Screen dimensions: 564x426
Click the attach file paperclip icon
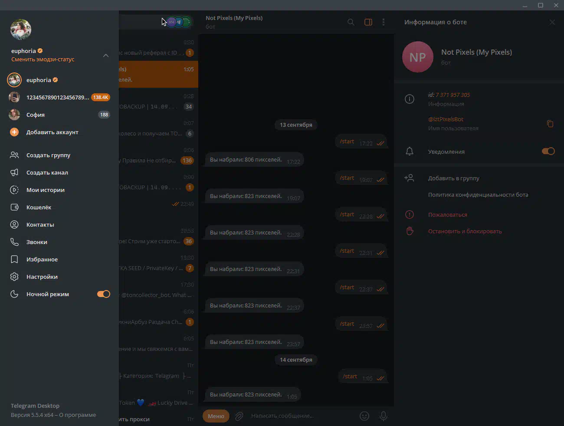(239, 416)
